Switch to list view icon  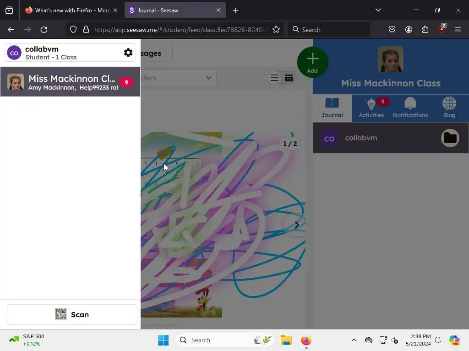tap(274, 78)
